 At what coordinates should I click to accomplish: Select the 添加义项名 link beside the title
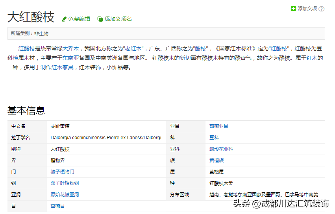click(118, 19)
